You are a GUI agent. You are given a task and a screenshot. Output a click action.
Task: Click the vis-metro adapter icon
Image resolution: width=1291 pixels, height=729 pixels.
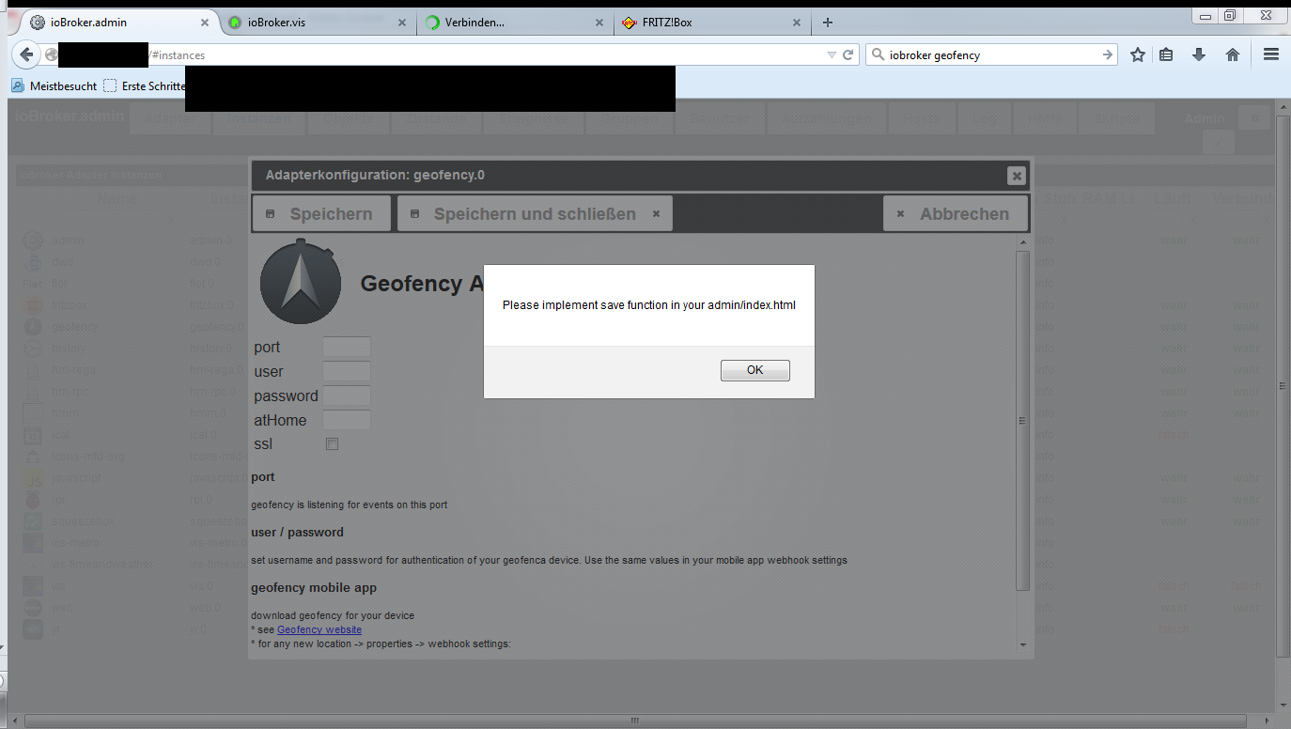pyautogui.click(x=34, y=543)
